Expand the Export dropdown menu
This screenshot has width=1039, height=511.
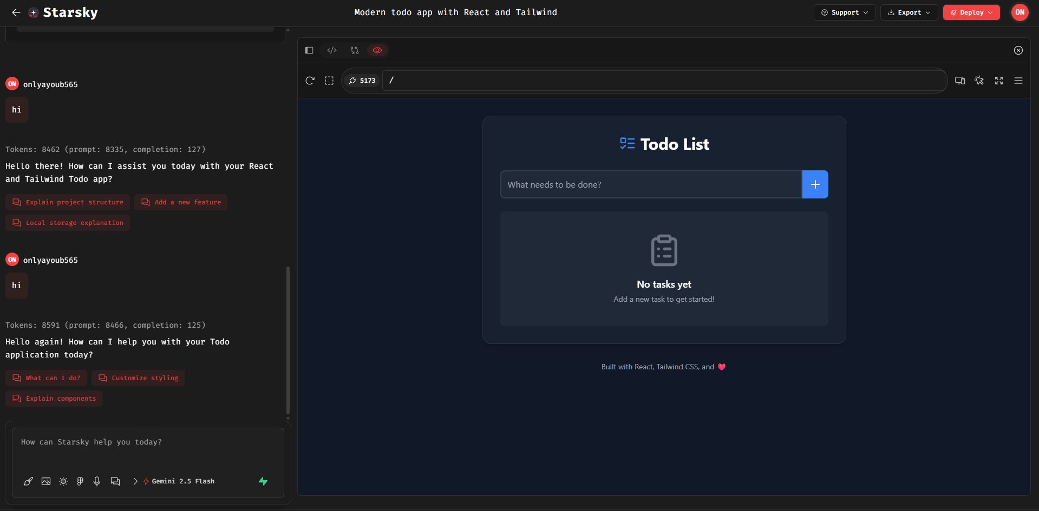(x=909, y=12)
